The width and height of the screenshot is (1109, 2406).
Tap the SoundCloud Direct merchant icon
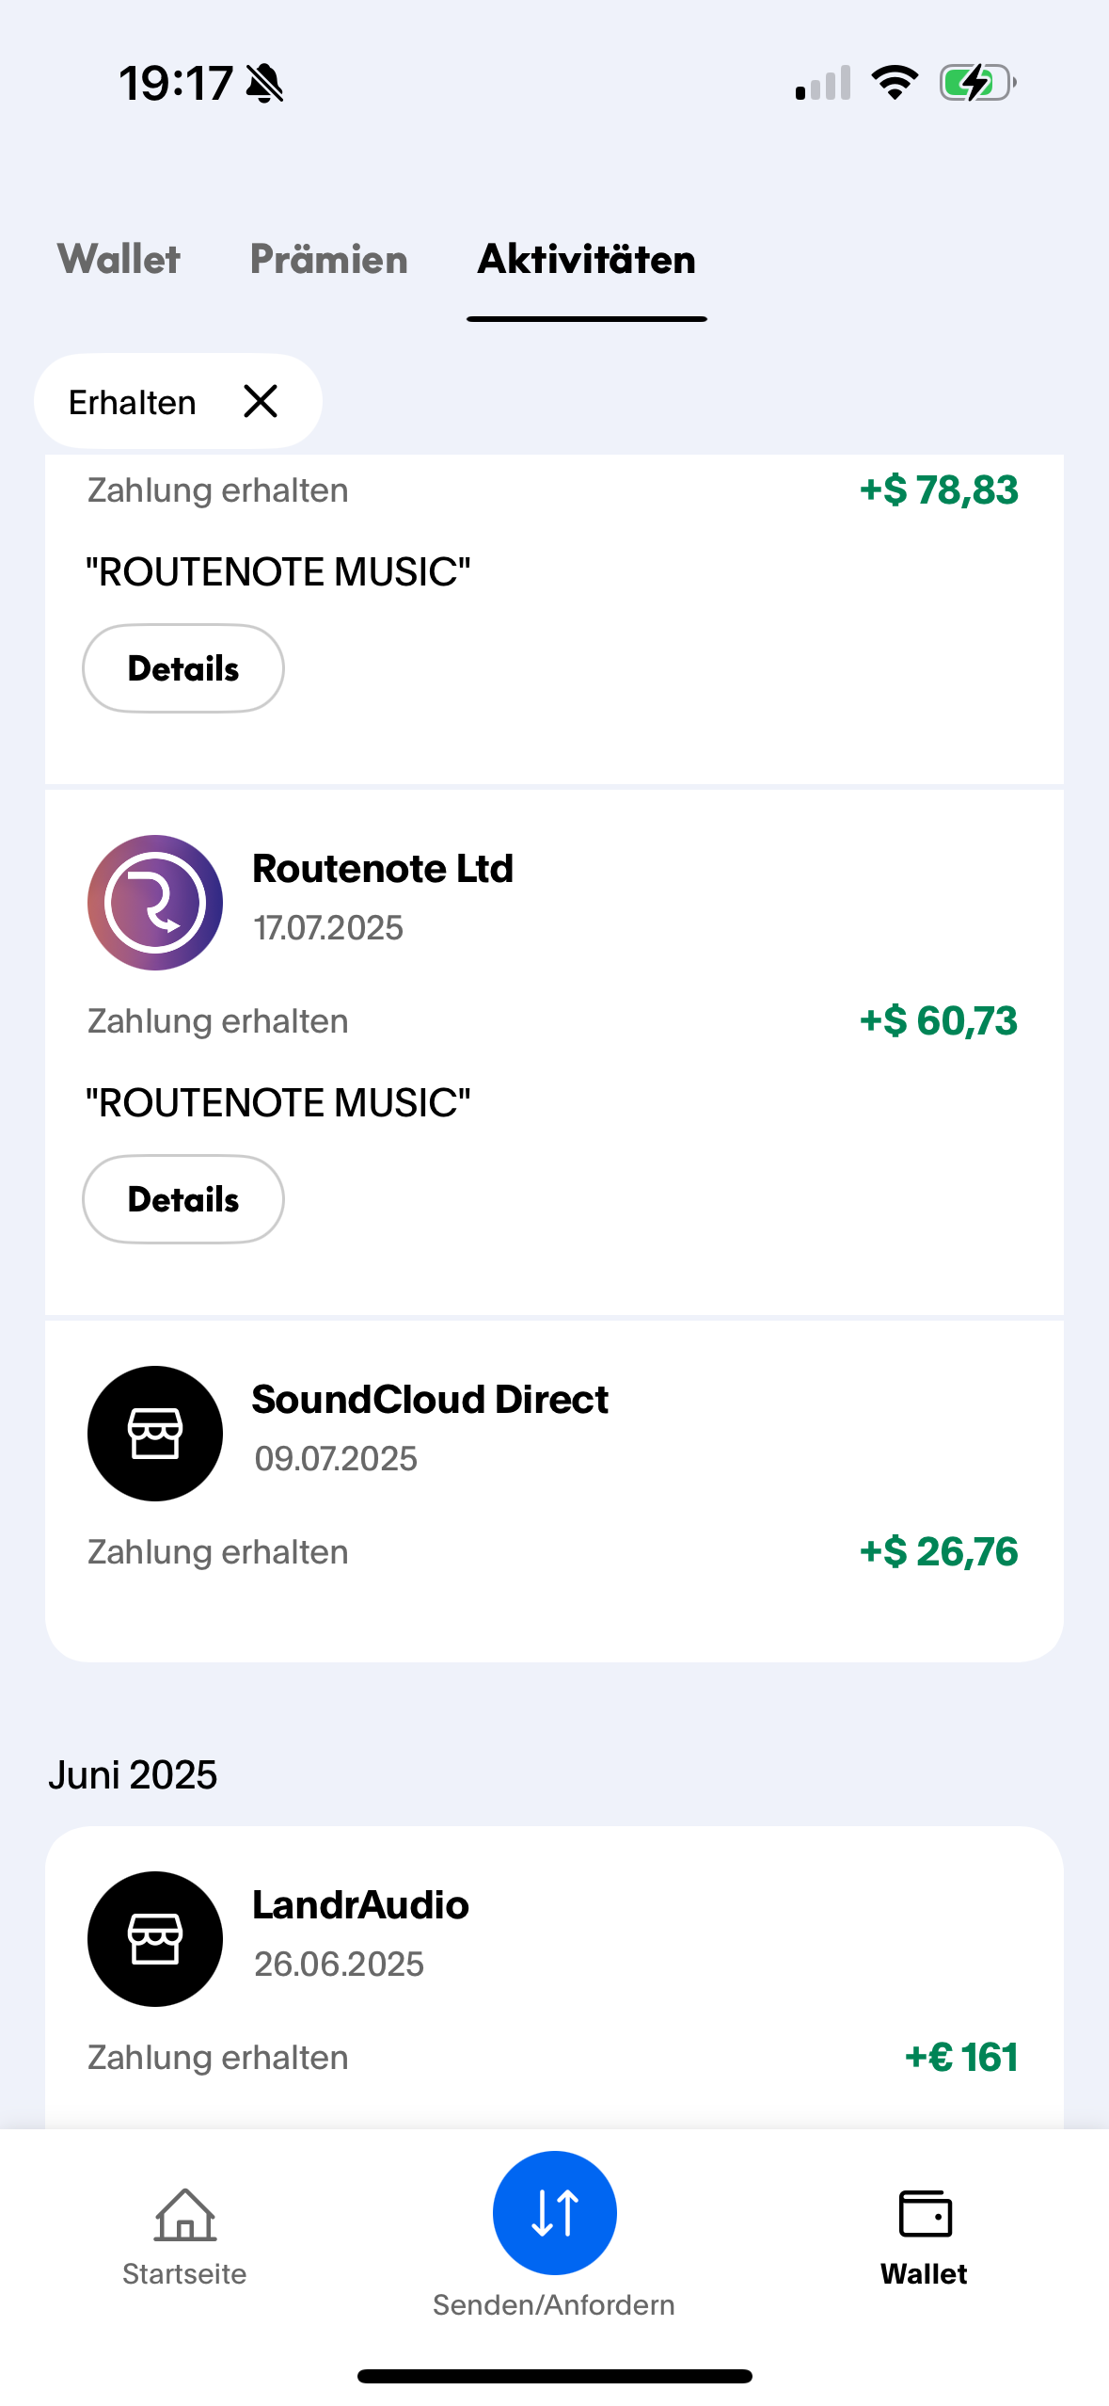(x=155, y=1433)
